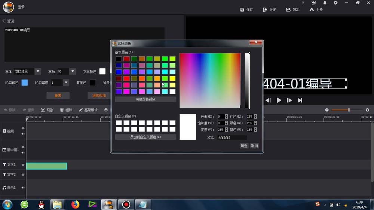Cancel color dialog with 取消 button
This screenshot has height=210, width=374.
[x=254, y=146]
